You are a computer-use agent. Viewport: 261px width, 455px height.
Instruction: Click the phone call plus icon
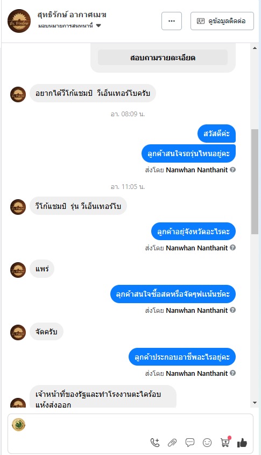point(155,442)
